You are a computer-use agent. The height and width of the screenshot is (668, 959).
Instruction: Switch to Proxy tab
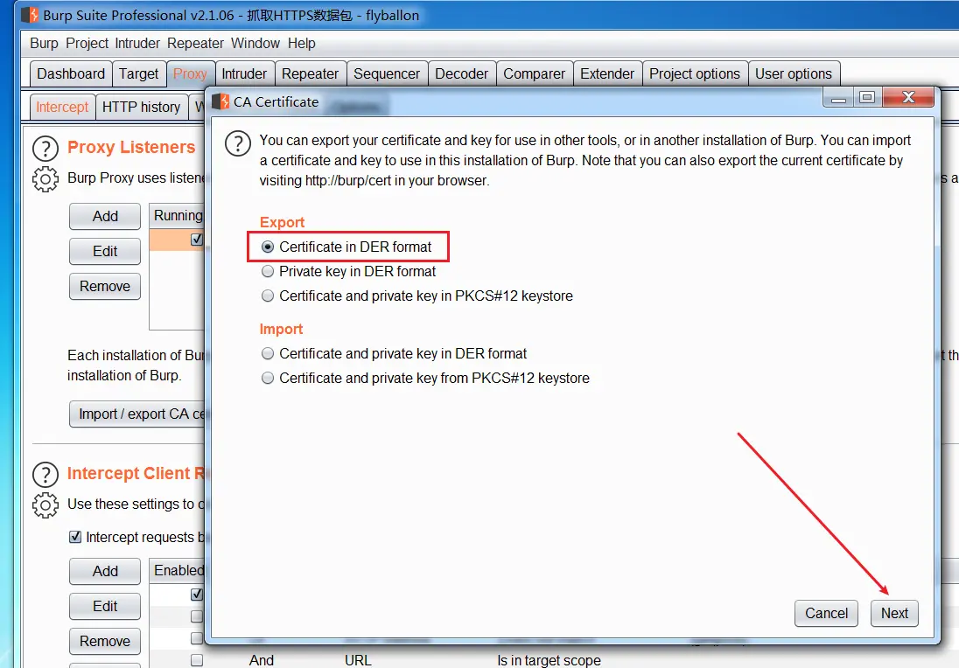click(x=190, y=74)
